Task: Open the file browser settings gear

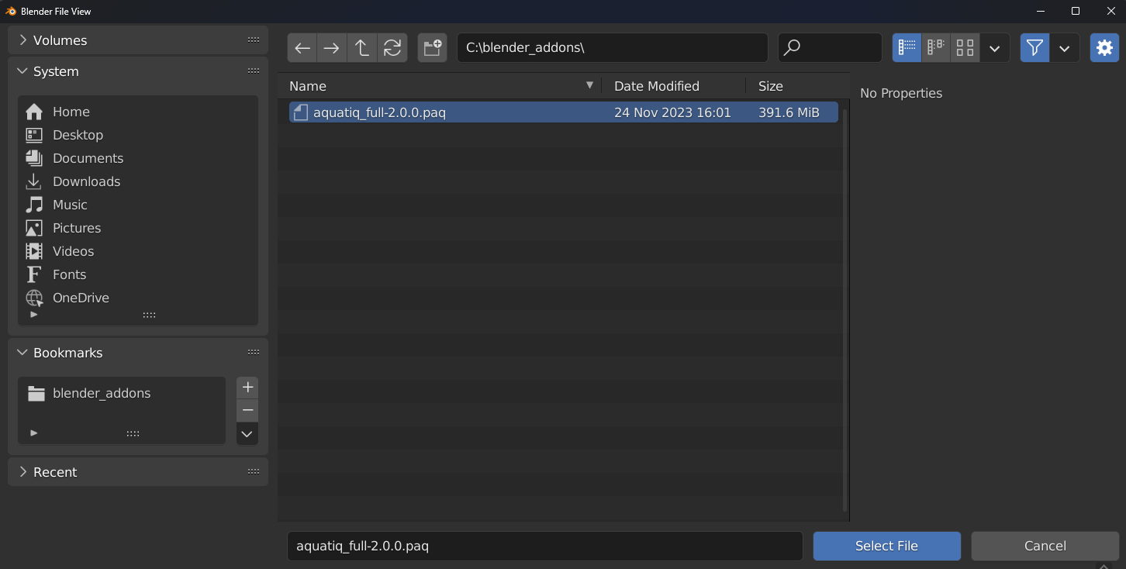Action: (1104, 47)
